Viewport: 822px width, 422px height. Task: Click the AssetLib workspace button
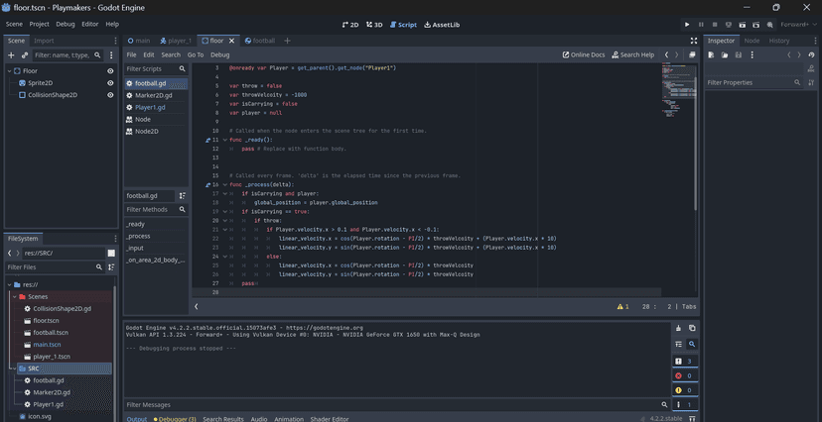(x=442, y=24)
